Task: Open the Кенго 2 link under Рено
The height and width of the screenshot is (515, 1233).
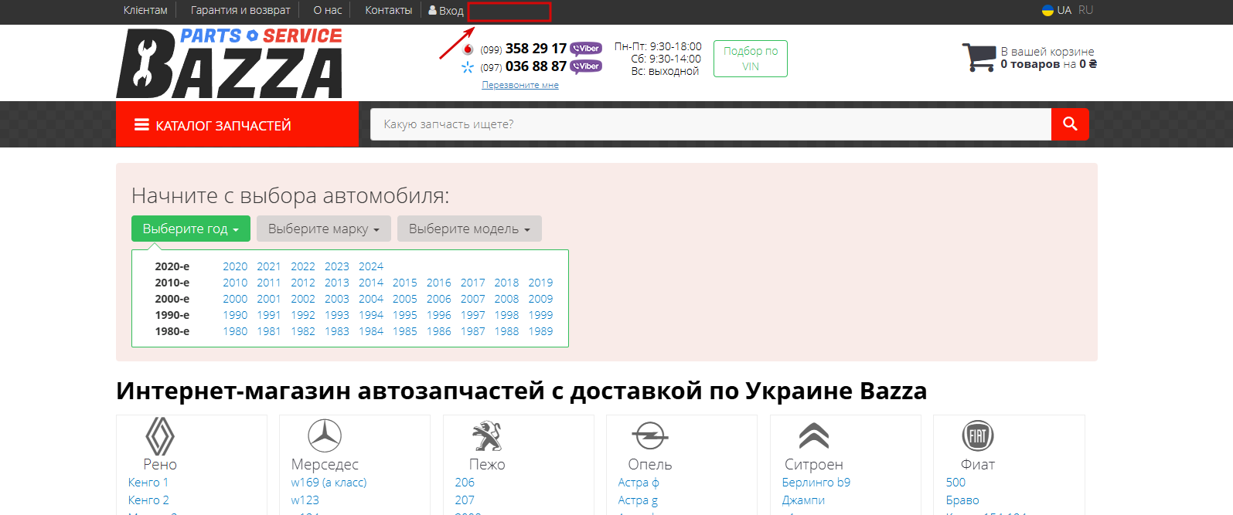Action: point(148,500)
